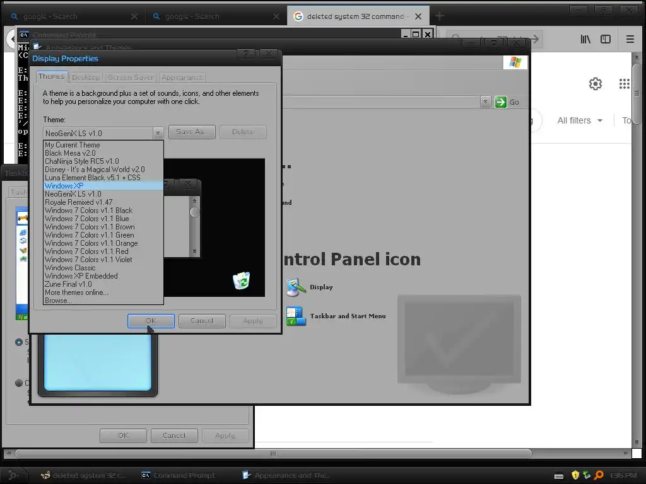Click Save As button in Display Properties
This screenshot has width=646, height=484.
[192, 132]
